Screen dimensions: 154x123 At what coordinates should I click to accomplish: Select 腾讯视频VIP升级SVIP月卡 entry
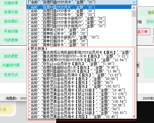pyautogui.click(x=79, y=60)
